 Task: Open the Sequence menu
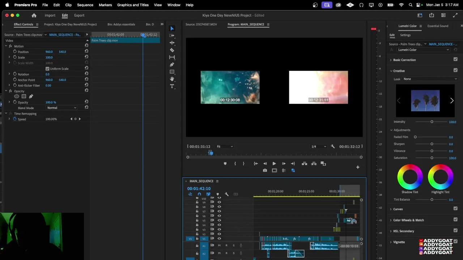[85, 5]
